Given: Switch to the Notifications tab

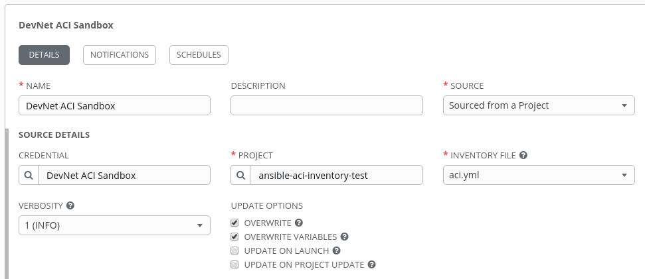Looking at the screenshot, I should point(120,55).
